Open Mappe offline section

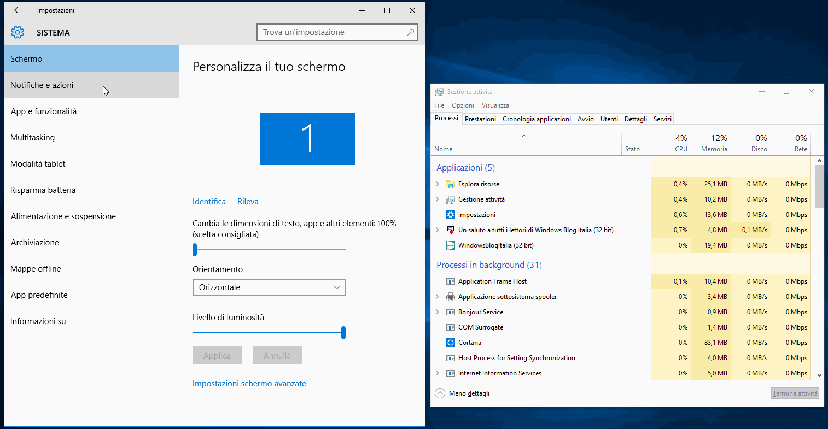(x=92, y=268)
